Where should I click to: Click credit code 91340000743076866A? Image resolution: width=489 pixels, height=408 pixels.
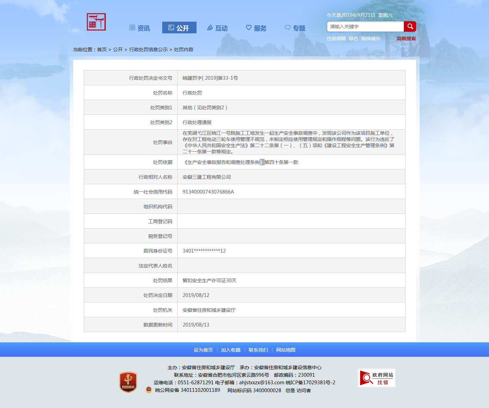point(208,192)
